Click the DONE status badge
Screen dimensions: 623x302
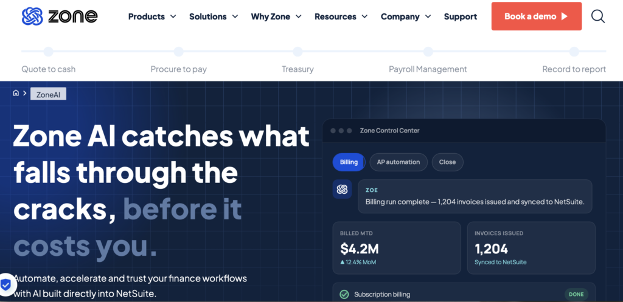tap(576, 295)
